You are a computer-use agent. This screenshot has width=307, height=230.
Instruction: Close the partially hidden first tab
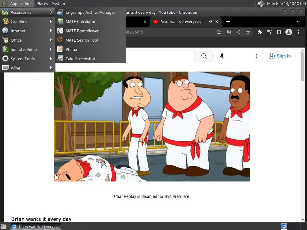[145, 22]
